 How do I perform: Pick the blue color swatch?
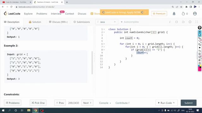[199, 66]
